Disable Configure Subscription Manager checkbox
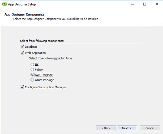This screenshot has width=163, height=134. click(x=22, y=87)
